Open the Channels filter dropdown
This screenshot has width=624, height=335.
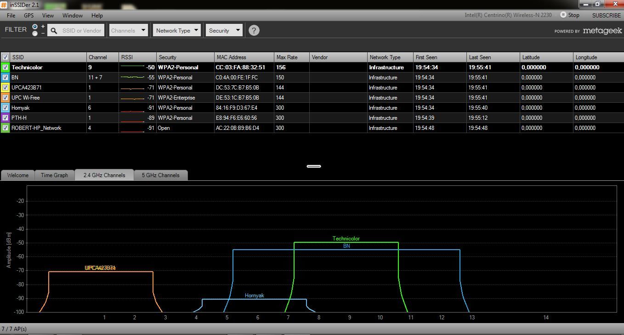pos(128,30)
